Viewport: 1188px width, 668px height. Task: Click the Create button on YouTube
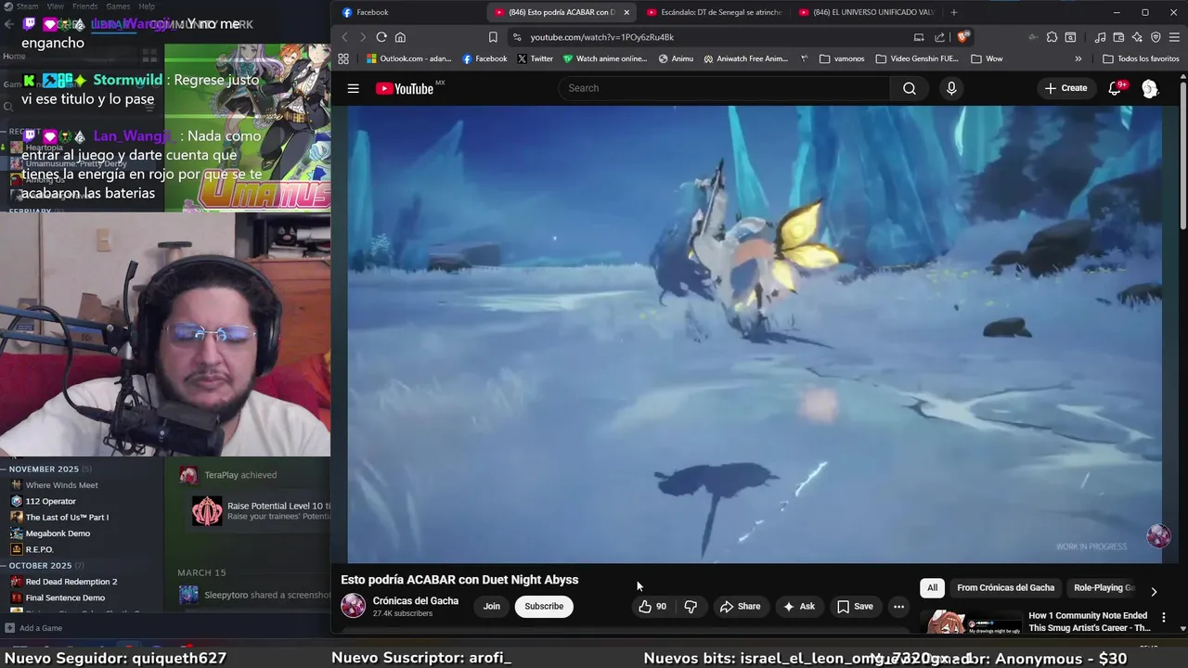(1065, 88)
